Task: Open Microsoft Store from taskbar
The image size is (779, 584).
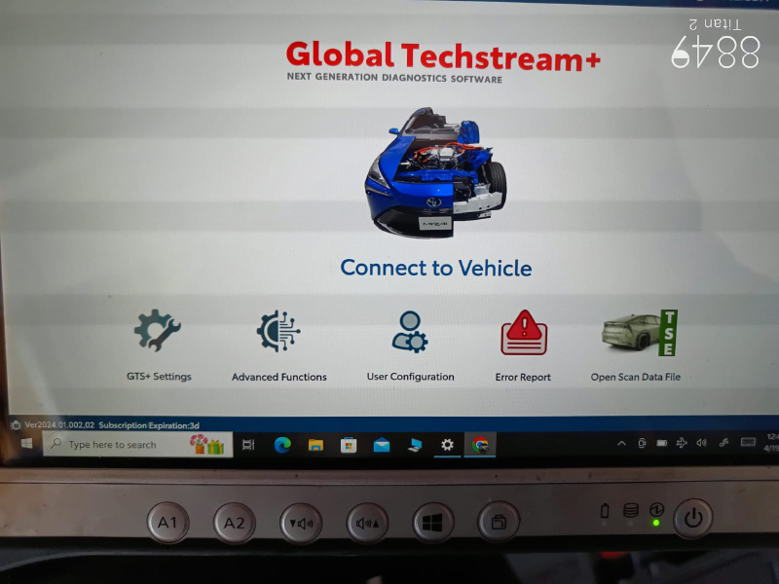Action: [x=349, y=445]
